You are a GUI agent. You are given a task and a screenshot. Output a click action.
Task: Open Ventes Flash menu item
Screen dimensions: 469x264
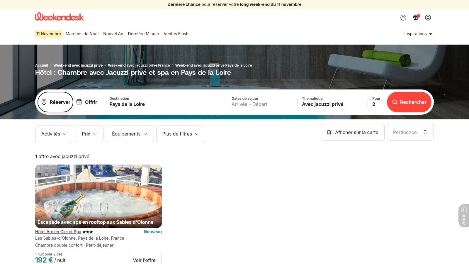coord(176,34)
